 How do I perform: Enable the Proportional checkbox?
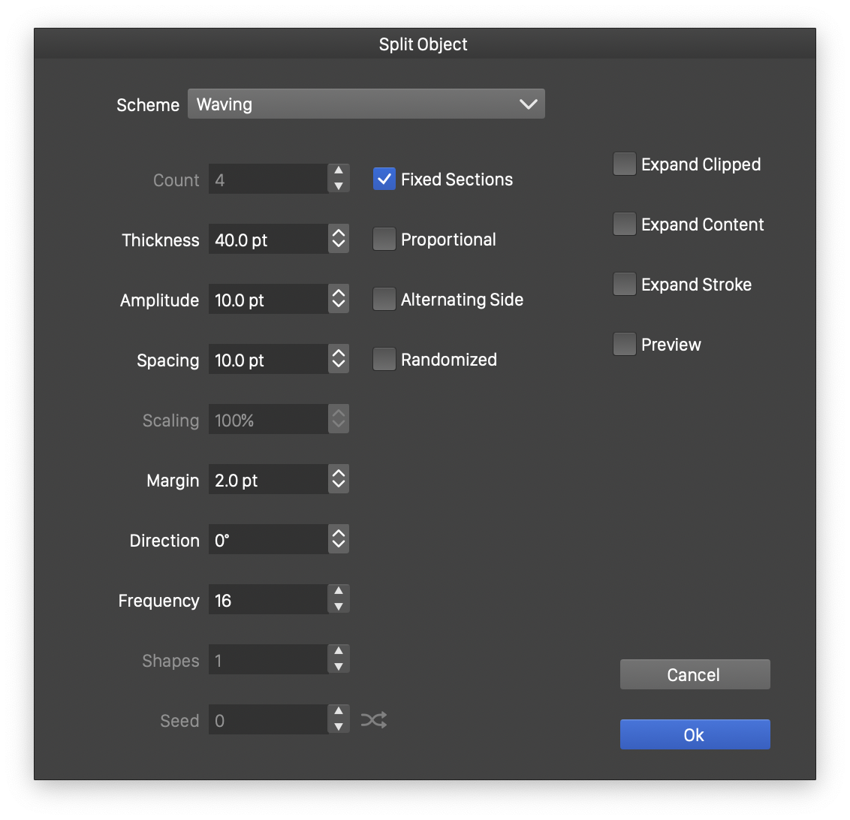click(384, 240)
